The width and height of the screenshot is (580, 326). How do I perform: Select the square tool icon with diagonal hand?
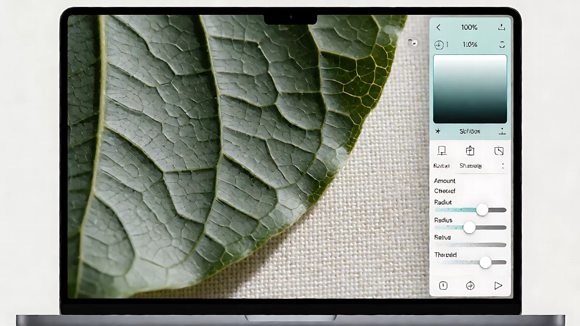499,151
